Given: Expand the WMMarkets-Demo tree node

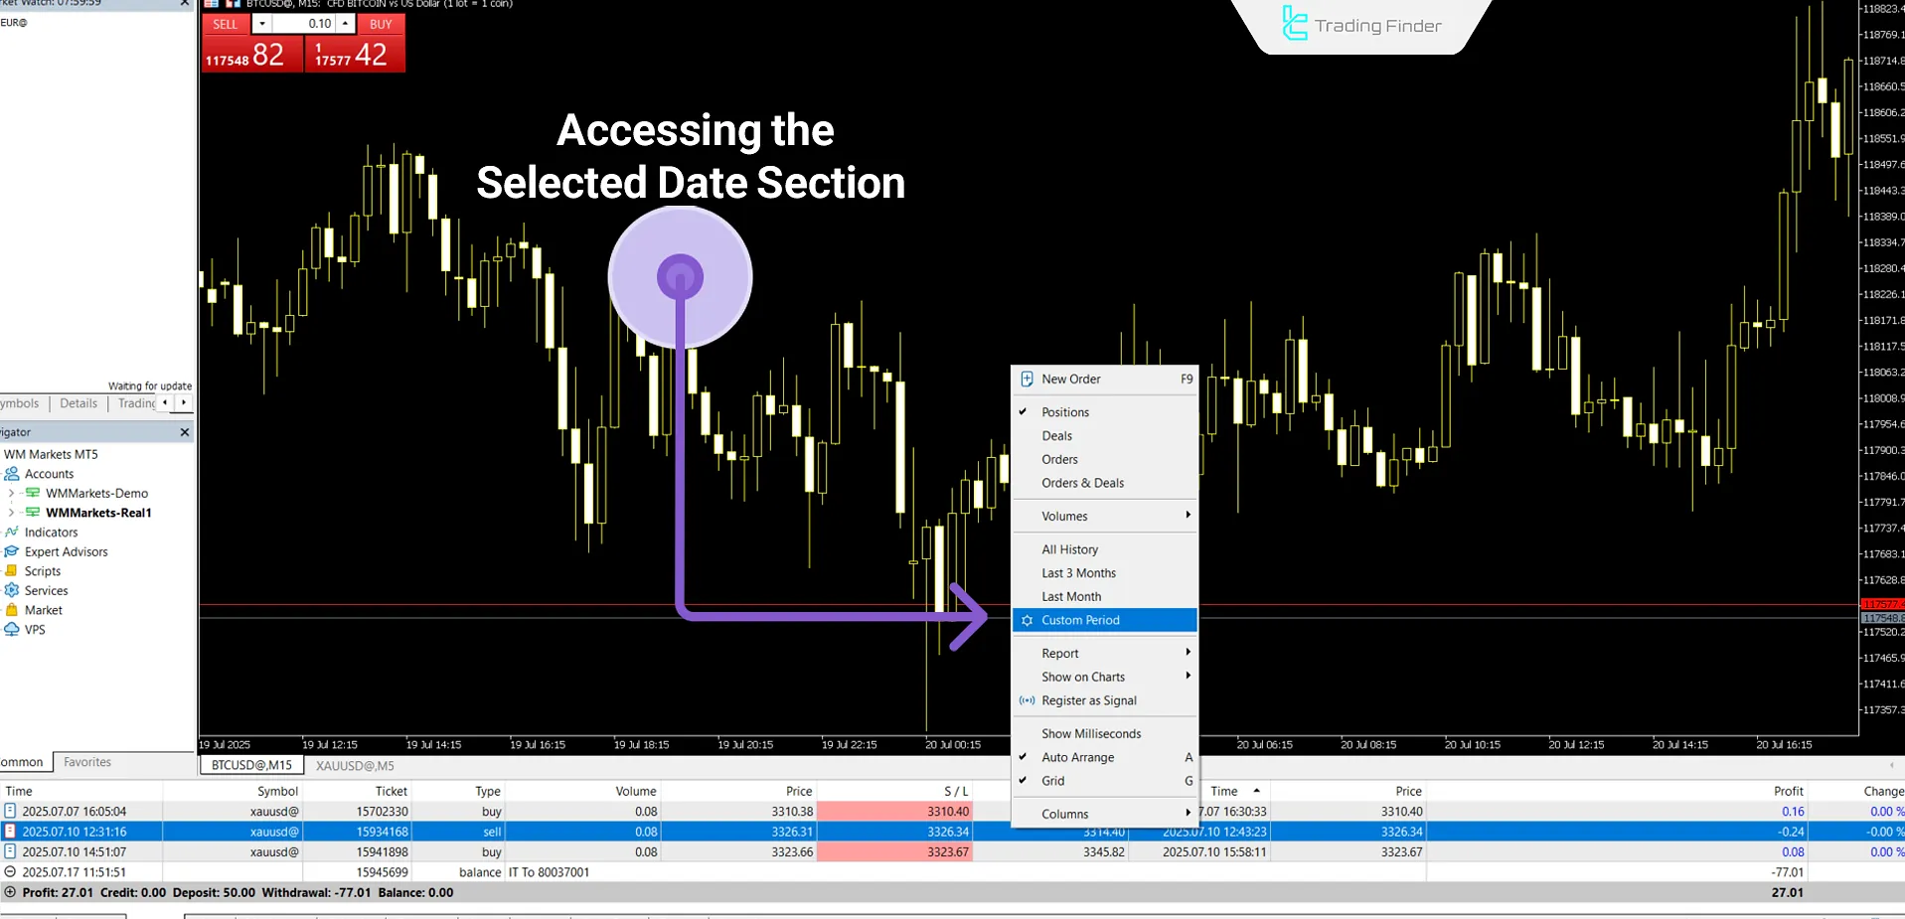Looking at the screenshot, I should point(11,493).
